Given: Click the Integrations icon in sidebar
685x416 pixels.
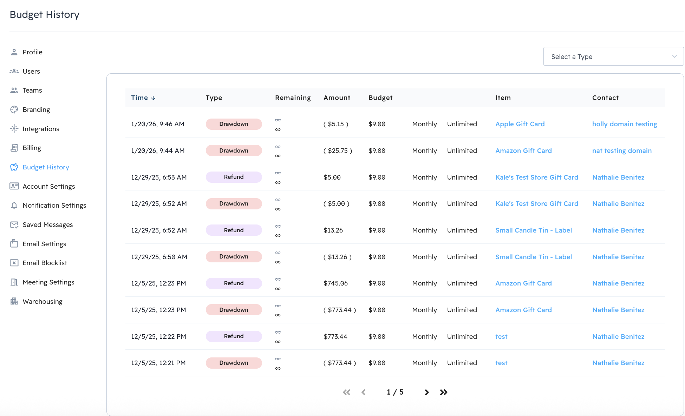Looking at the screenshot, I should pyautogui.click(x=14, y=129).
